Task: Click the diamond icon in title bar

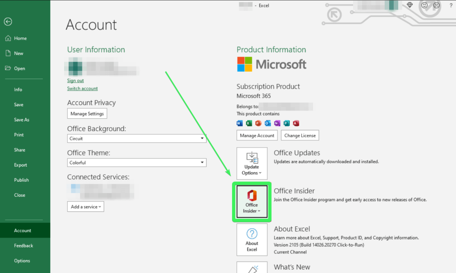Action: (410, 5)
